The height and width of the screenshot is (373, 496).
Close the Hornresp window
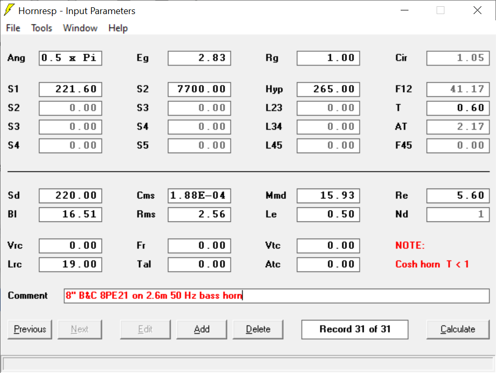(x=477, y=10)
